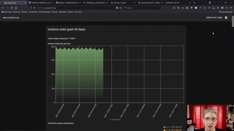
Task: Click 'Total unique instances: 112697' text
Action: (61, 39)
